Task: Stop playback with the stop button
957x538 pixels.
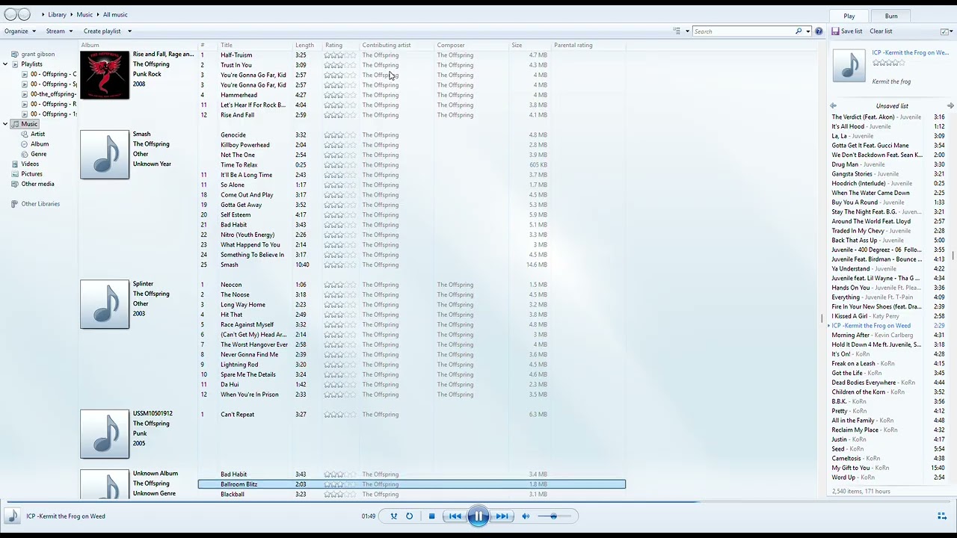Action: (431, 516)
